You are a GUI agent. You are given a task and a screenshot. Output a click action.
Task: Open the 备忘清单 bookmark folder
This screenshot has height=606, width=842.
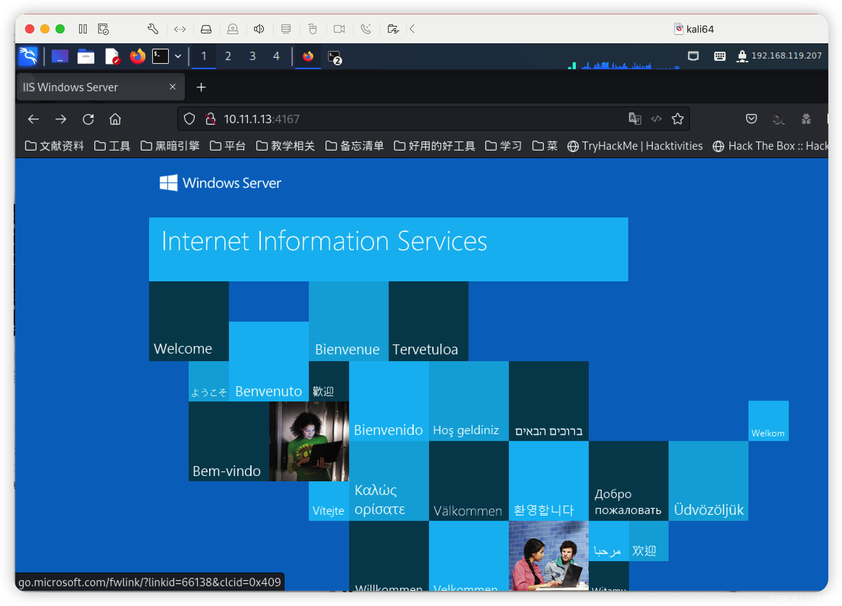pyautogui.click(x=355, y=146)
